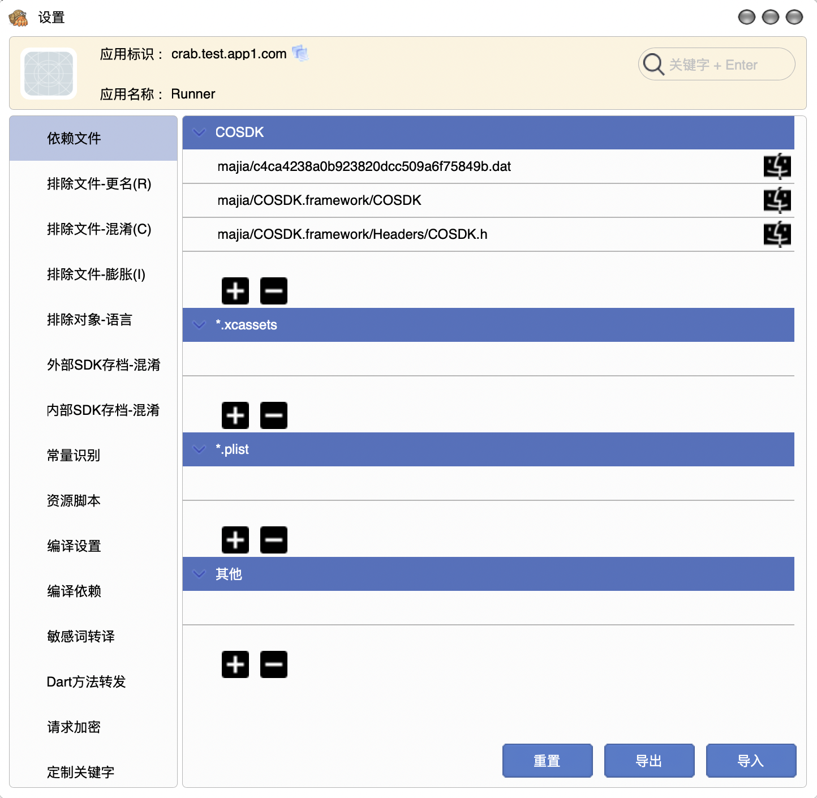Collapse the COSDK section
The width and height of the screenshot is (817, 798).
pyautogui.click(x=199, y=132)
